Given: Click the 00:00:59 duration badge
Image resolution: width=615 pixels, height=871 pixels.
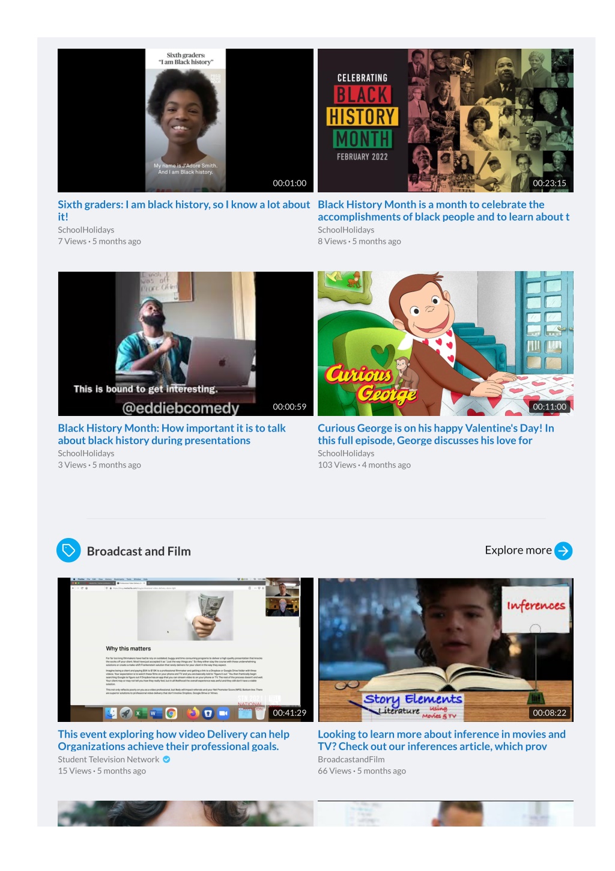Looking at the screenshot, I should click(x=289, y=406).
